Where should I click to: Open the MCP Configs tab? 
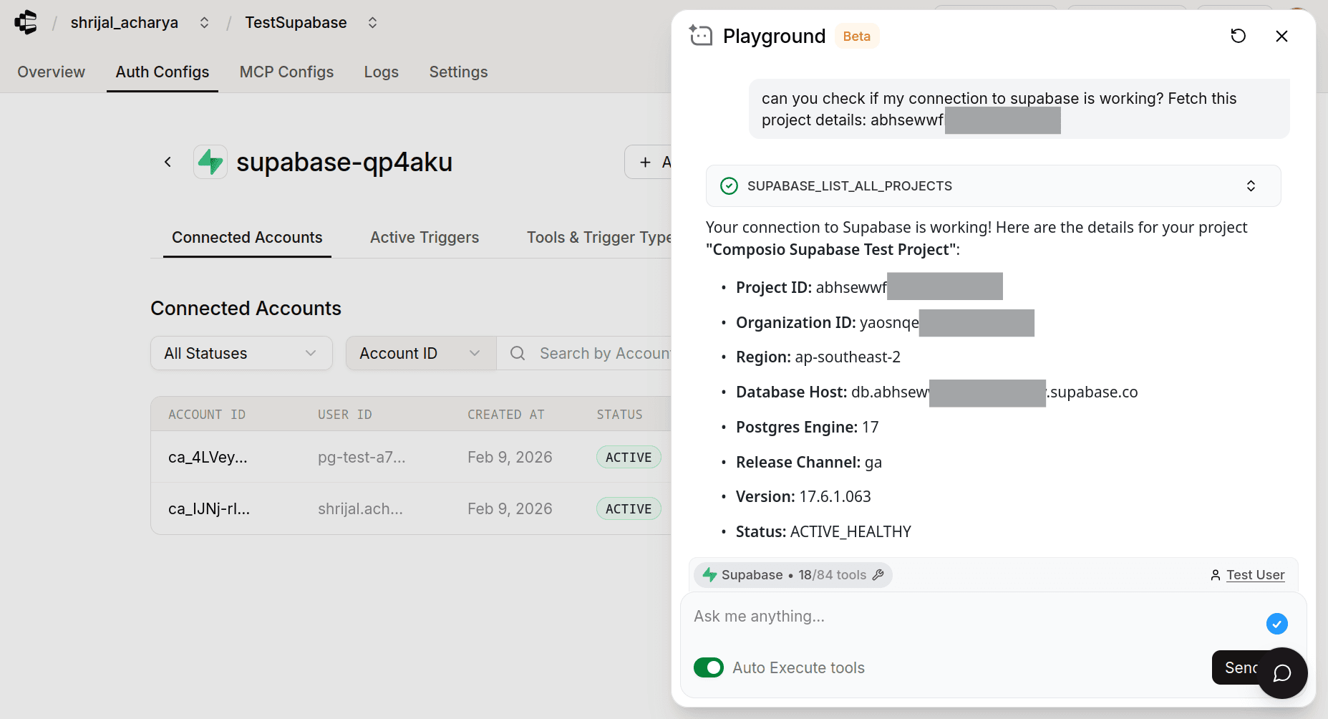[286, 72]
